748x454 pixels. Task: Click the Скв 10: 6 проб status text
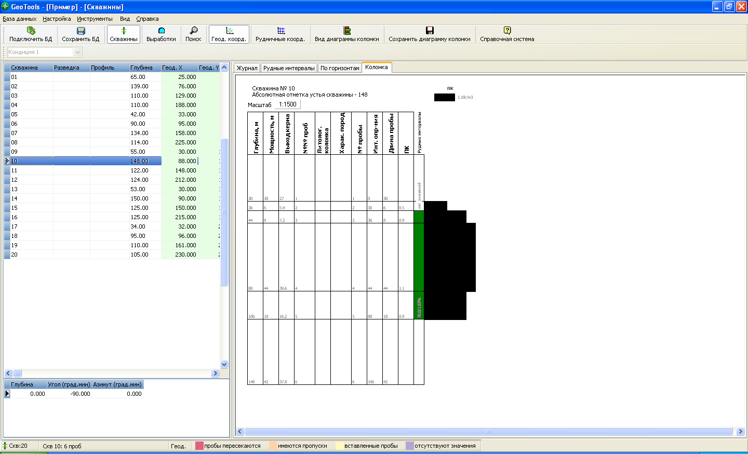click(62, 446)
